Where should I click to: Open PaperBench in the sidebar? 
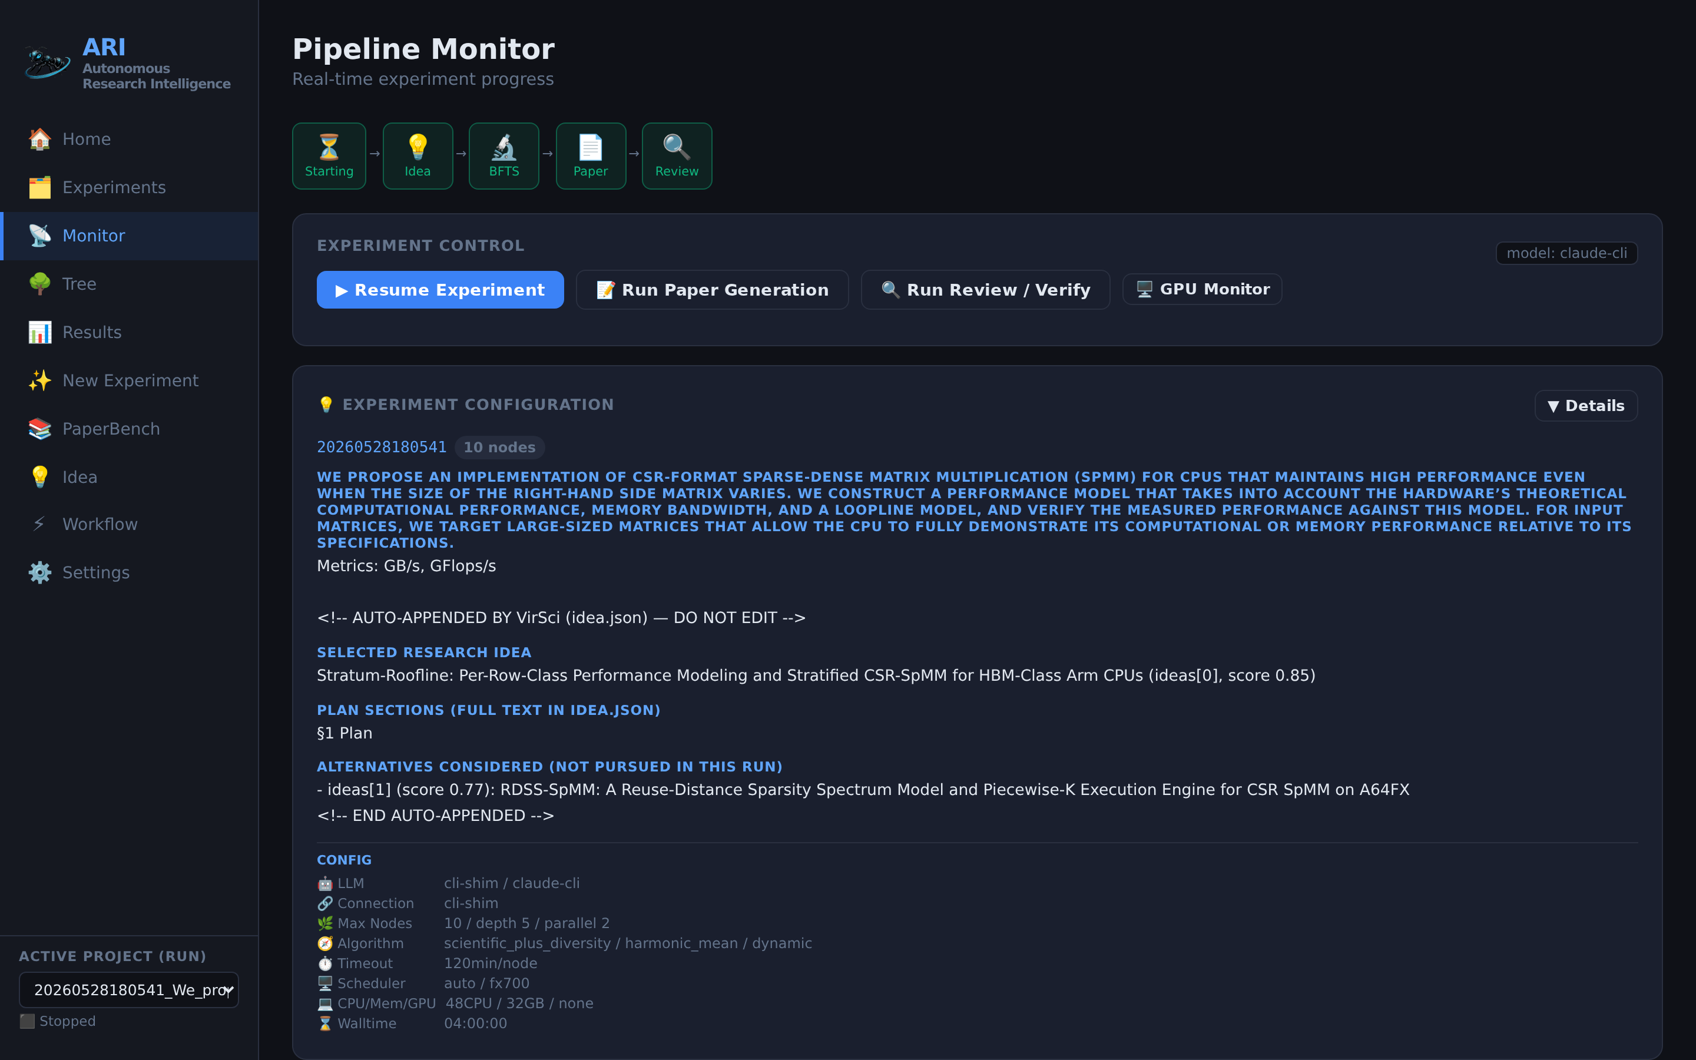coord(130,429)
